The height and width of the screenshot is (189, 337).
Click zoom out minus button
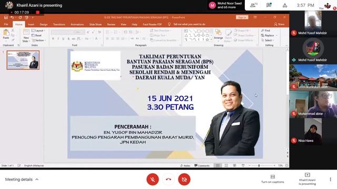[x=250, y=166]
